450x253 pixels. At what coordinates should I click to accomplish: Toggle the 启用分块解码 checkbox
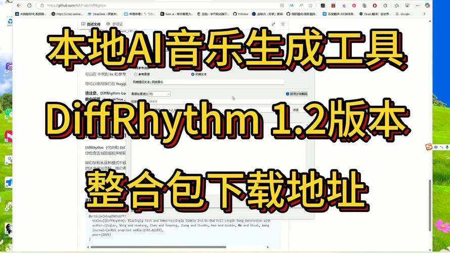click(288, 94)
